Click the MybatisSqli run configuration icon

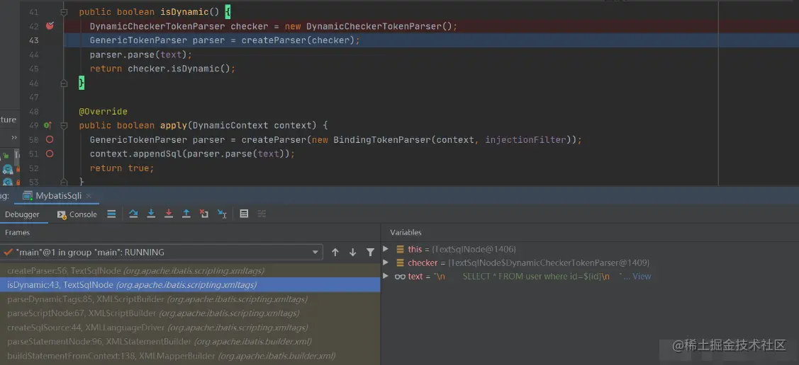pyautogui.click(x=28, y=196)
